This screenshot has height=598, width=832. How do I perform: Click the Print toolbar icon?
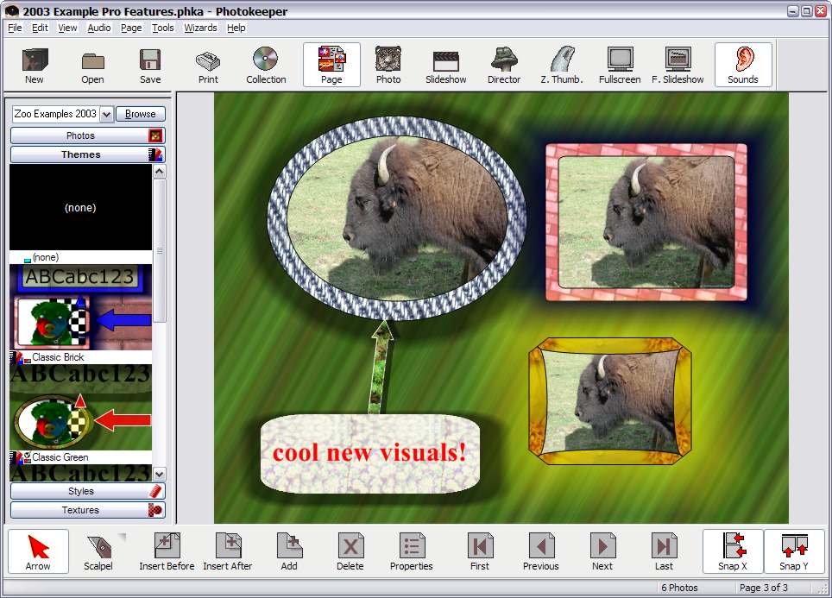point(208,65)
